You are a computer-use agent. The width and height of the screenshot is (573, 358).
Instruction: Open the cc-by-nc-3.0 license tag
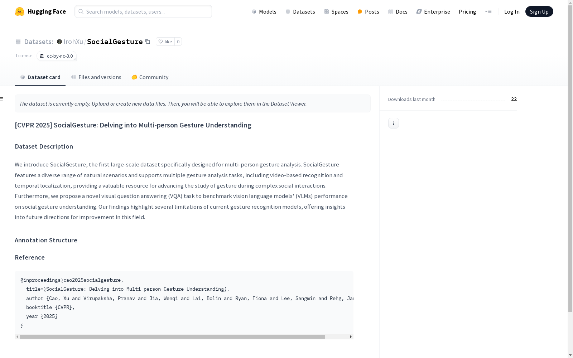(x=57, y=56)
